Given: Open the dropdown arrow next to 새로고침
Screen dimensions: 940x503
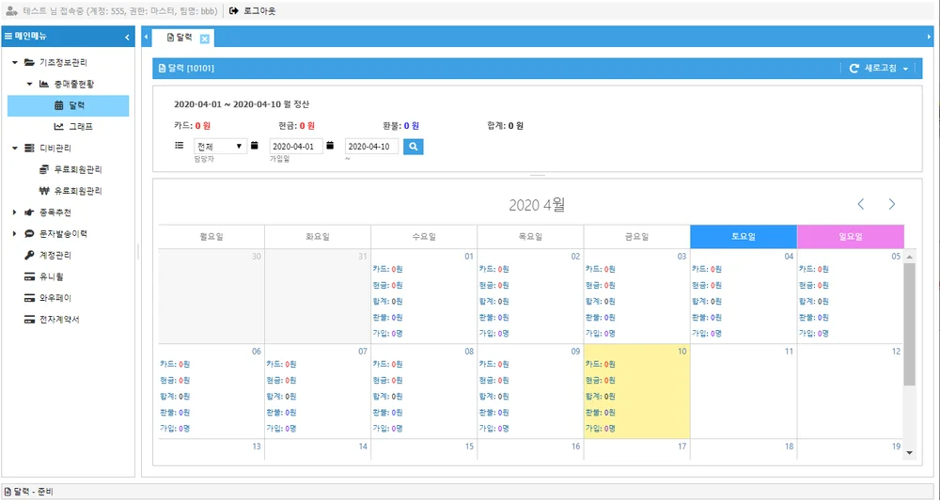Looking at the screenshot, I should 905,69.
